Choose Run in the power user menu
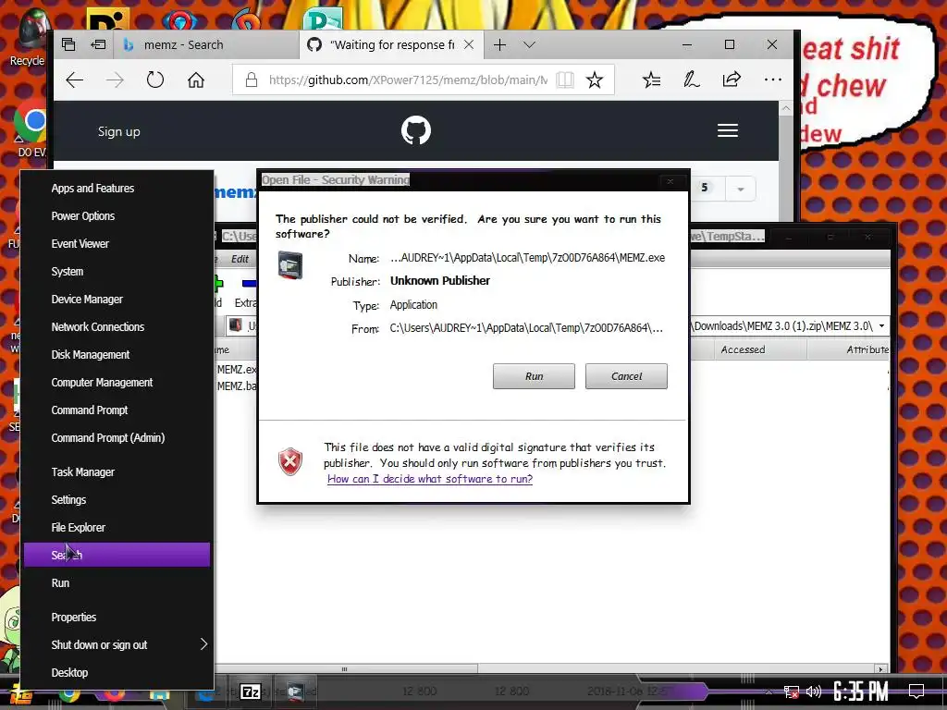This screenshot has width=947, height=710. click(x=60, y=583)
